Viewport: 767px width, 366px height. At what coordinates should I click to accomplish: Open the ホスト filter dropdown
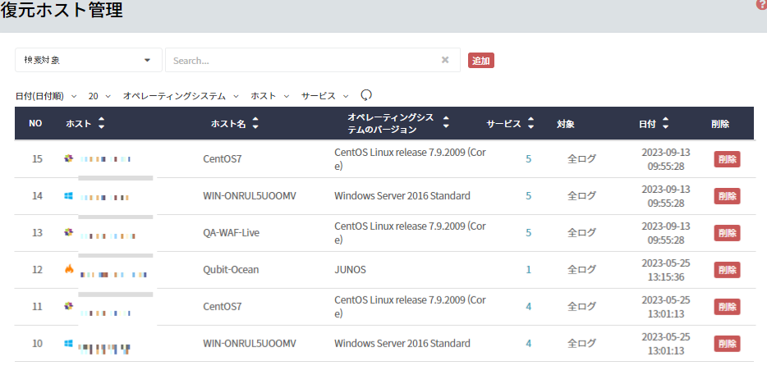click(x=269, y=96)
